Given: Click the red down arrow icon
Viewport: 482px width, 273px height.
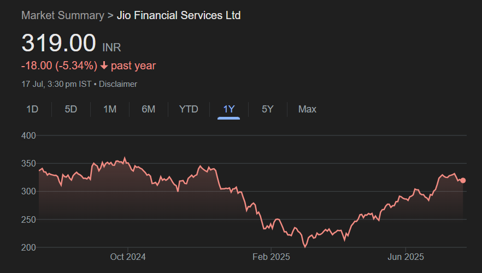Looking at the screenshot, I should (104, 66).
